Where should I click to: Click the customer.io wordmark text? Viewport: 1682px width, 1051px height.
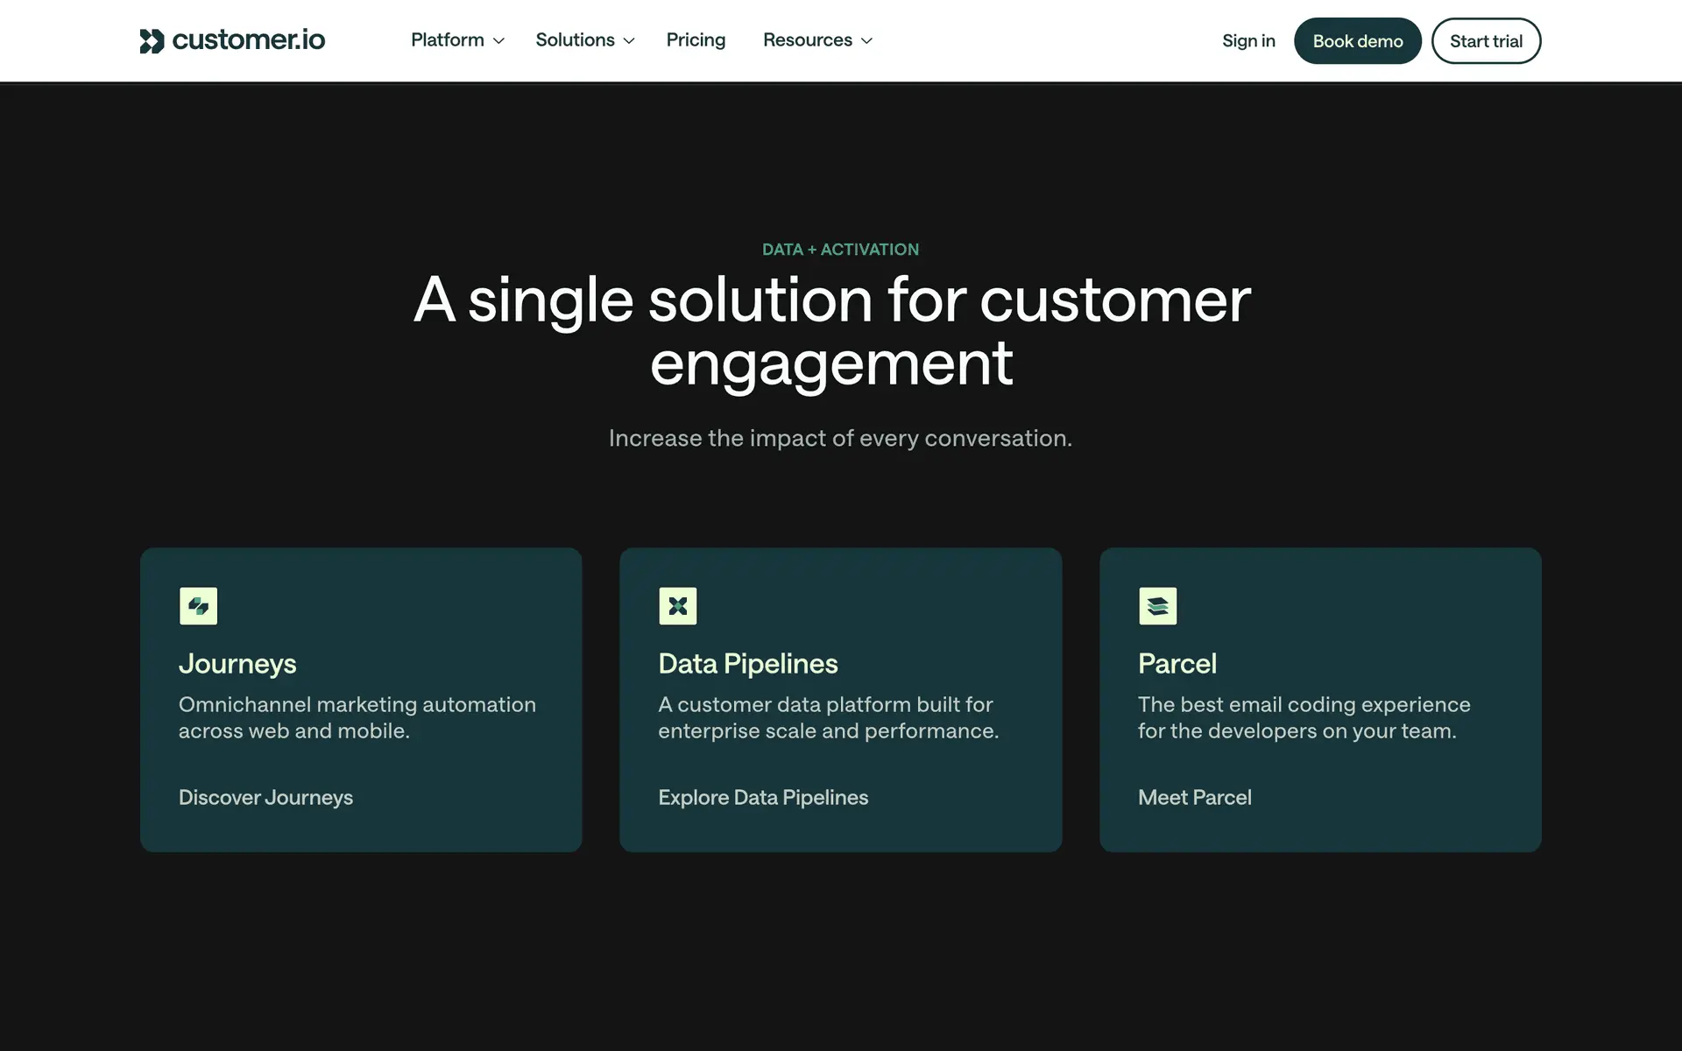[248, 40]
